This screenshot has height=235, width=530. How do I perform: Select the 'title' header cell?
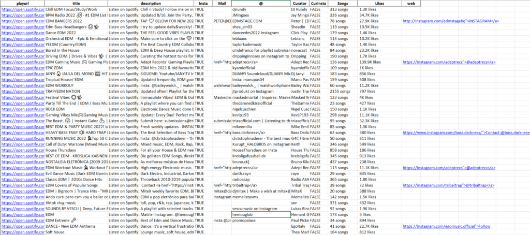click(76, 3)
